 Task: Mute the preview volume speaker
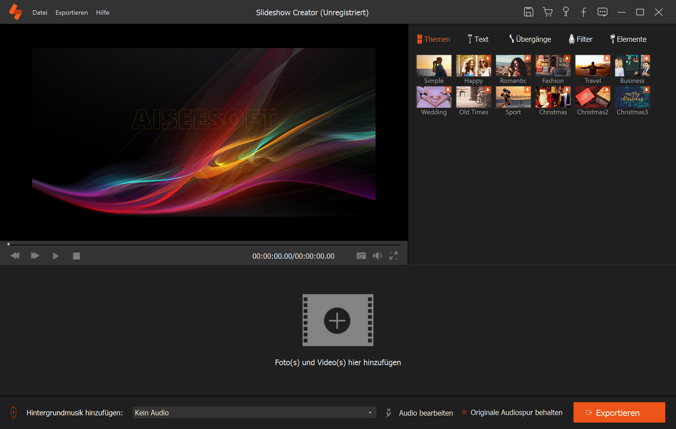tap(377, 256)
